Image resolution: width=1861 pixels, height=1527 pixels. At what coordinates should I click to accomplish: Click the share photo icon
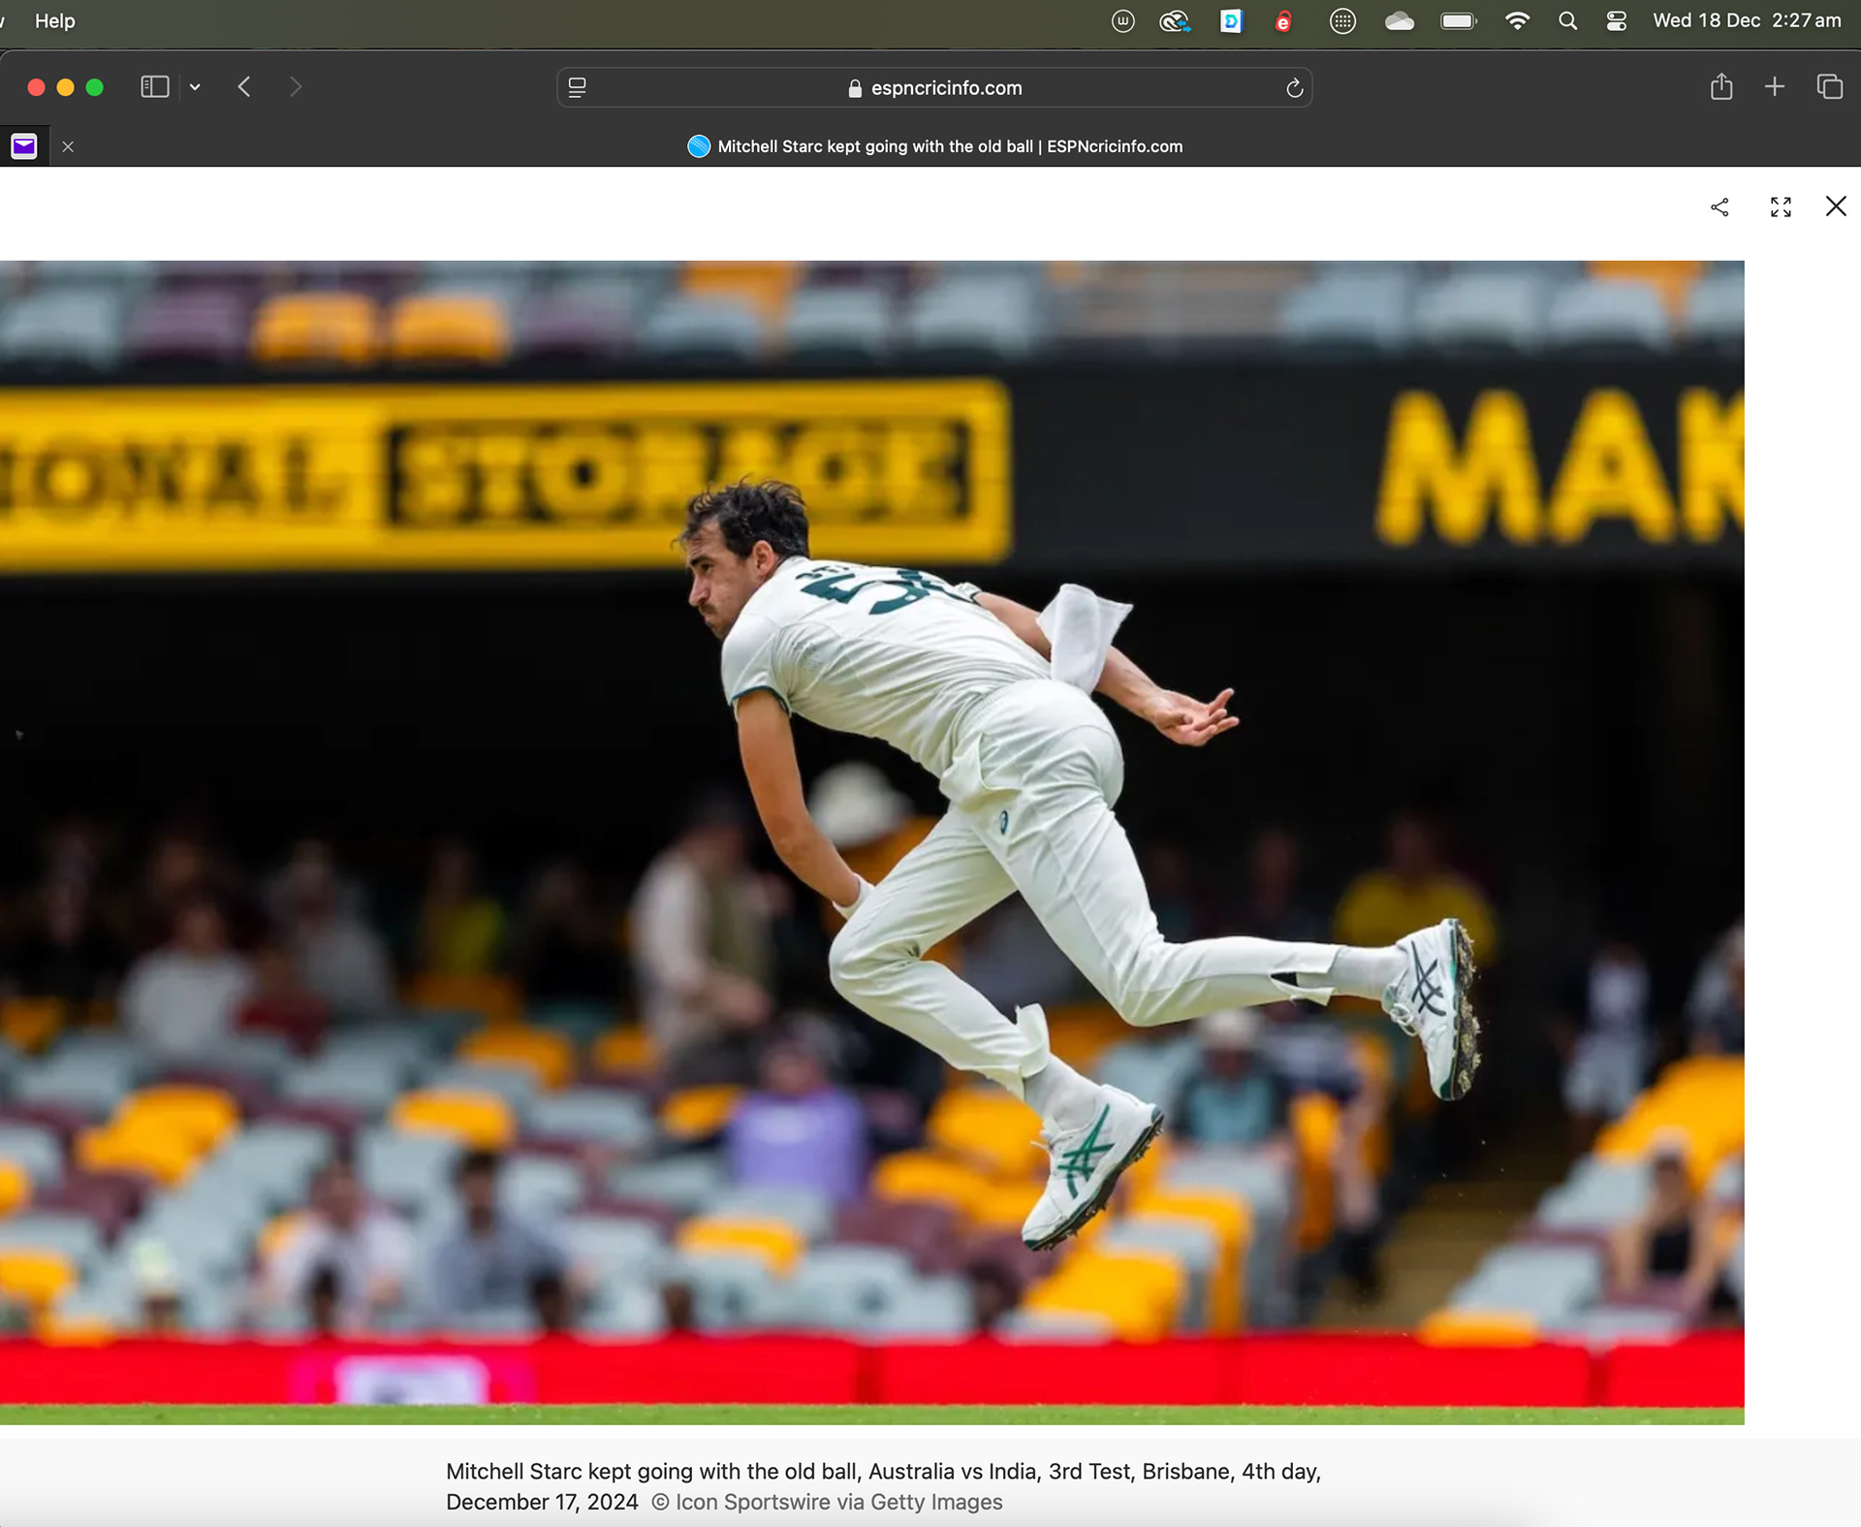[x=1719, y=207]
